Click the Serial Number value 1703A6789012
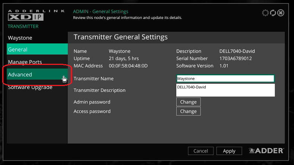Viewport: 294px width, 165px height. tap(235, 59)
